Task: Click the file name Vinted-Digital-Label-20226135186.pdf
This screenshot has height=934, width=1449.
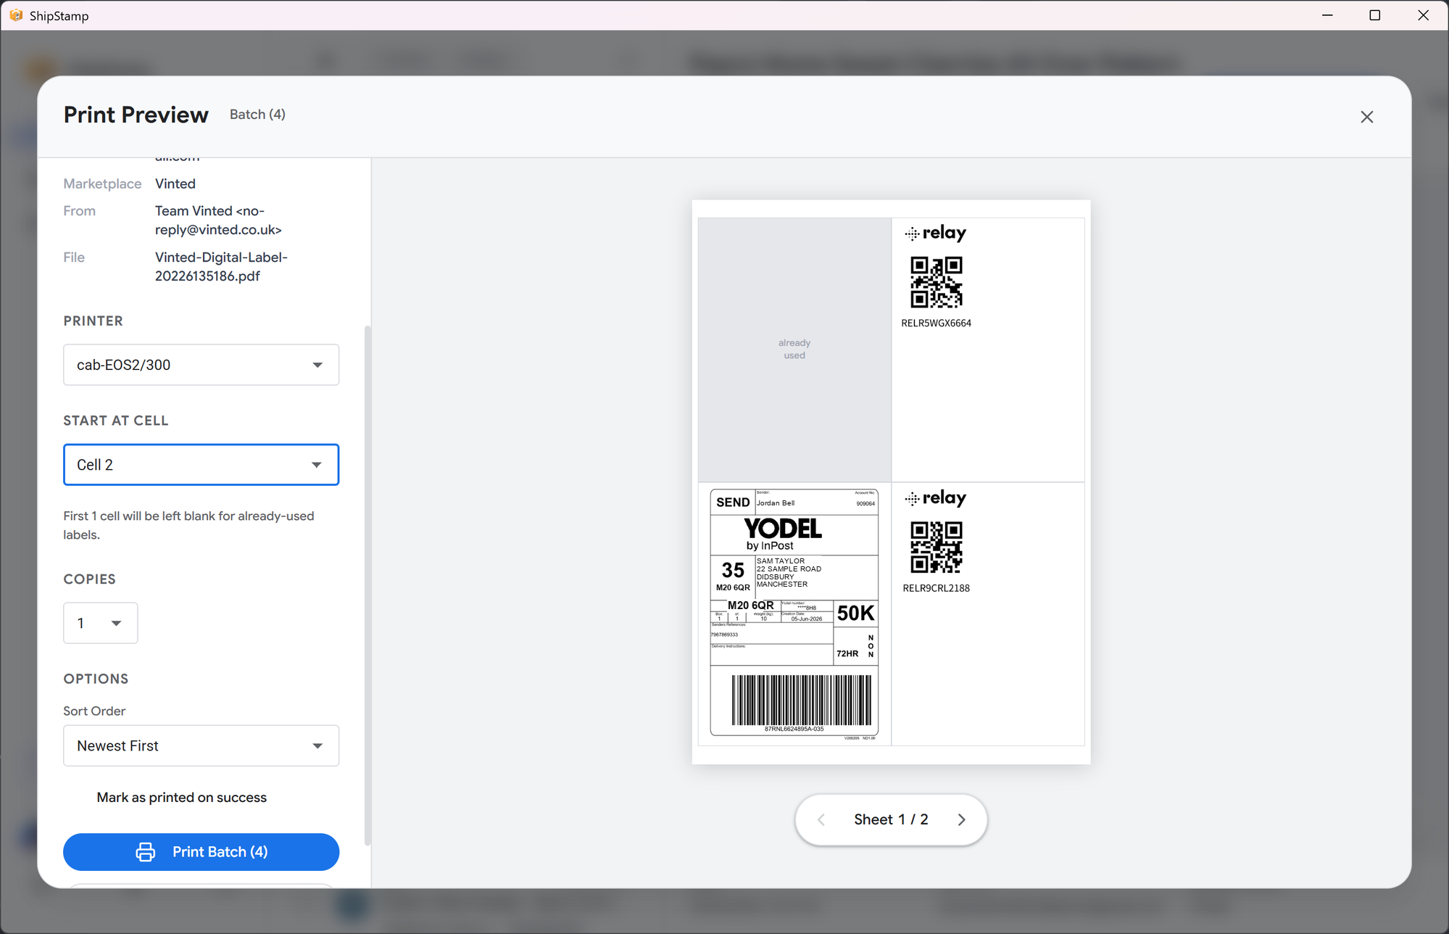Action: click(221, 267)
